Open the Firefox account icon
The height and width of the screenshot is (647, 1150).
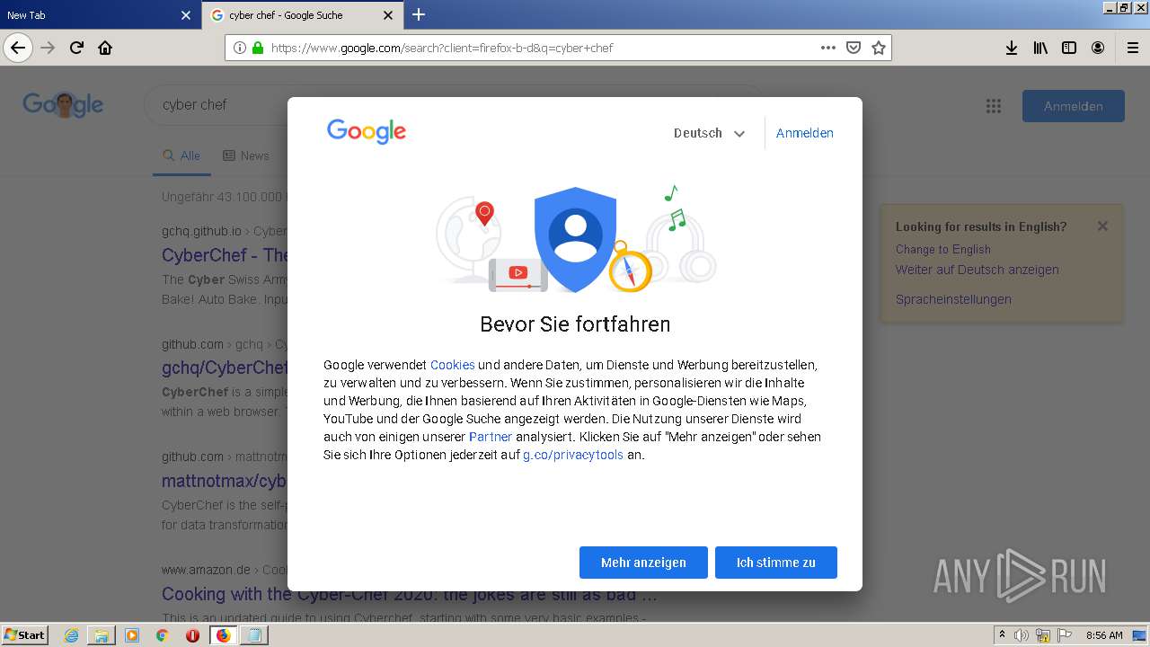click(x=1098, y=48)
